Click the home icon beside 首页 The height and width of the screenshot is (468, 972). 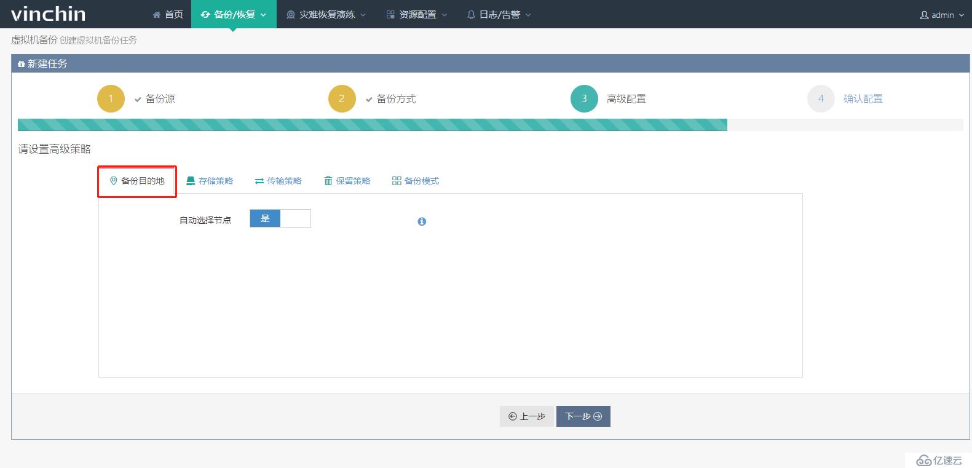point(157,15)
